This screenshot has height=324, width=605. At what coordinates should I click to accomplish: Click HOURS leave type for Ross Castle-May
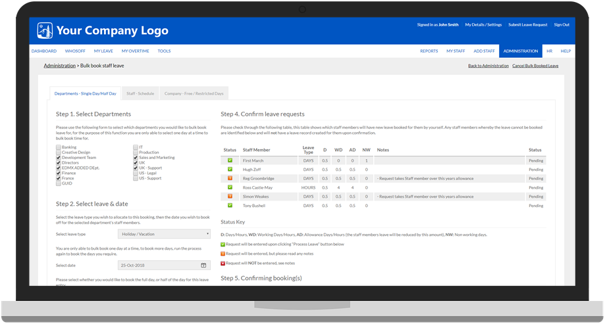(x=308, y=187)
